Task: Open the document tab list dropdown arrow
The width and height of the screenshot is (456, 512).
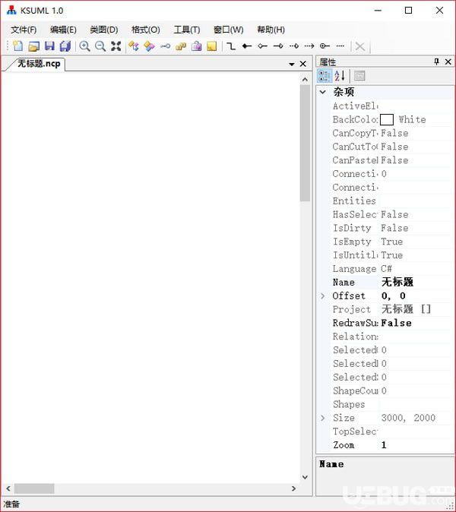Action: click(x=292, y=64)
